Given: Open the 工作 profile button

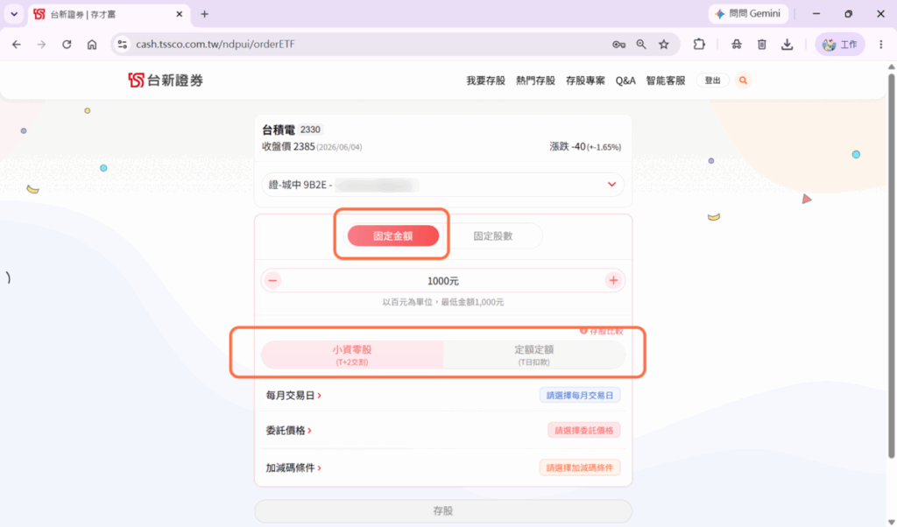Looking at the screenshot, I should pyautogui.click(x=839, y=44).
